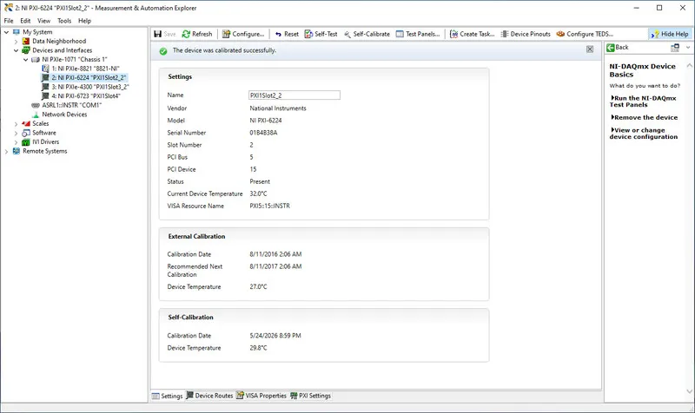Click the title bar app icon
Screen dimensions: 695x413
pyautogui.click(x=9, y=8)
